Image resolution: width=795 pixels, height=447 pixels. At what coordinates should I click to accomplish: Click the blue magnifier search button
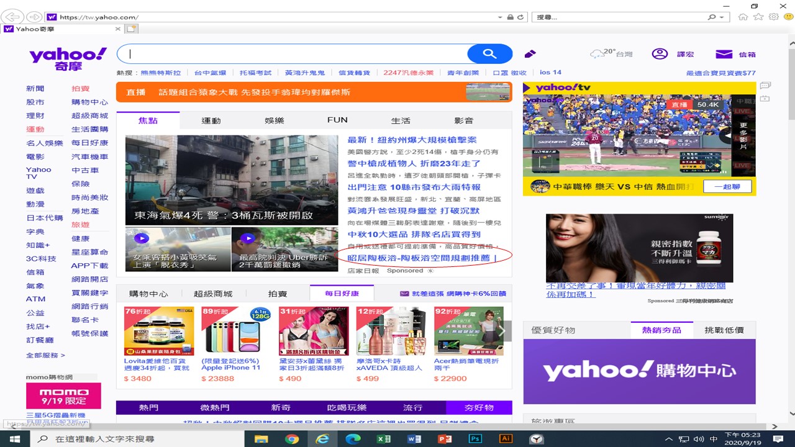point(489,54)
